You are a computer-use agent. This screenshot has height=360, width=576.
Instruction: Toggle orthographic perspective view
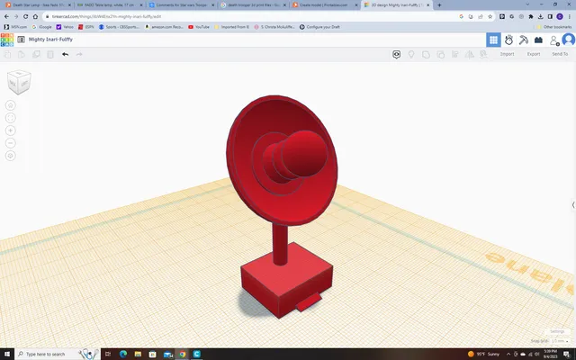coord(10,156)
